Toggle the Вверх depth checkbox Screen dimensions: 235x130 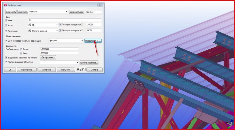click(21, 49)
